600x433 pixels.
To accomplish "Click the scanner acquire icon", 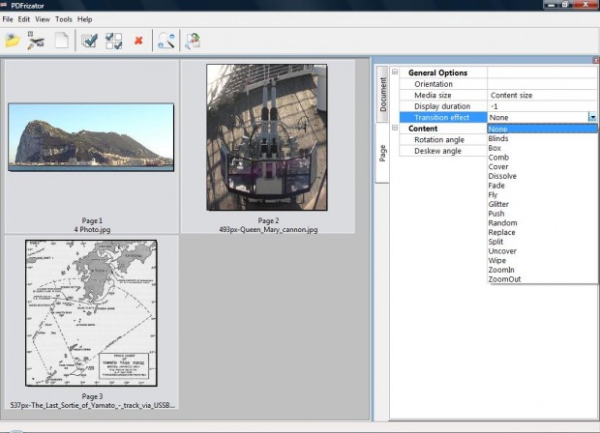I will click(x=37, y=41).
